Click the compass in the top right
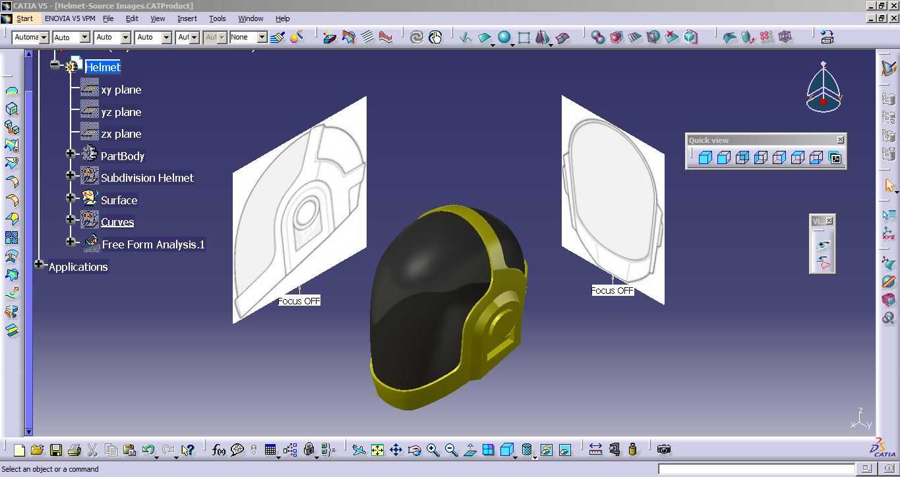The width and height of the screenshot is (900, 477). pyautogui.click(x=824, y=87)
